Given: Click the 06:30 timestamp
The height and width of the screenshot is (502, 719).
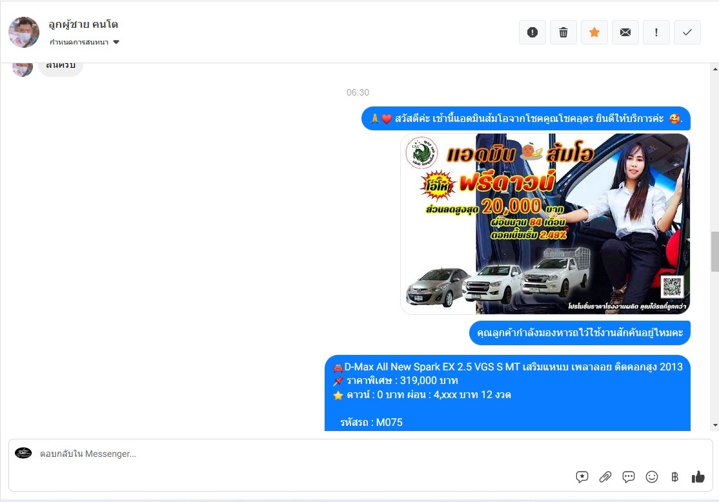Looking at the screenshot, I should coord(358,93).
